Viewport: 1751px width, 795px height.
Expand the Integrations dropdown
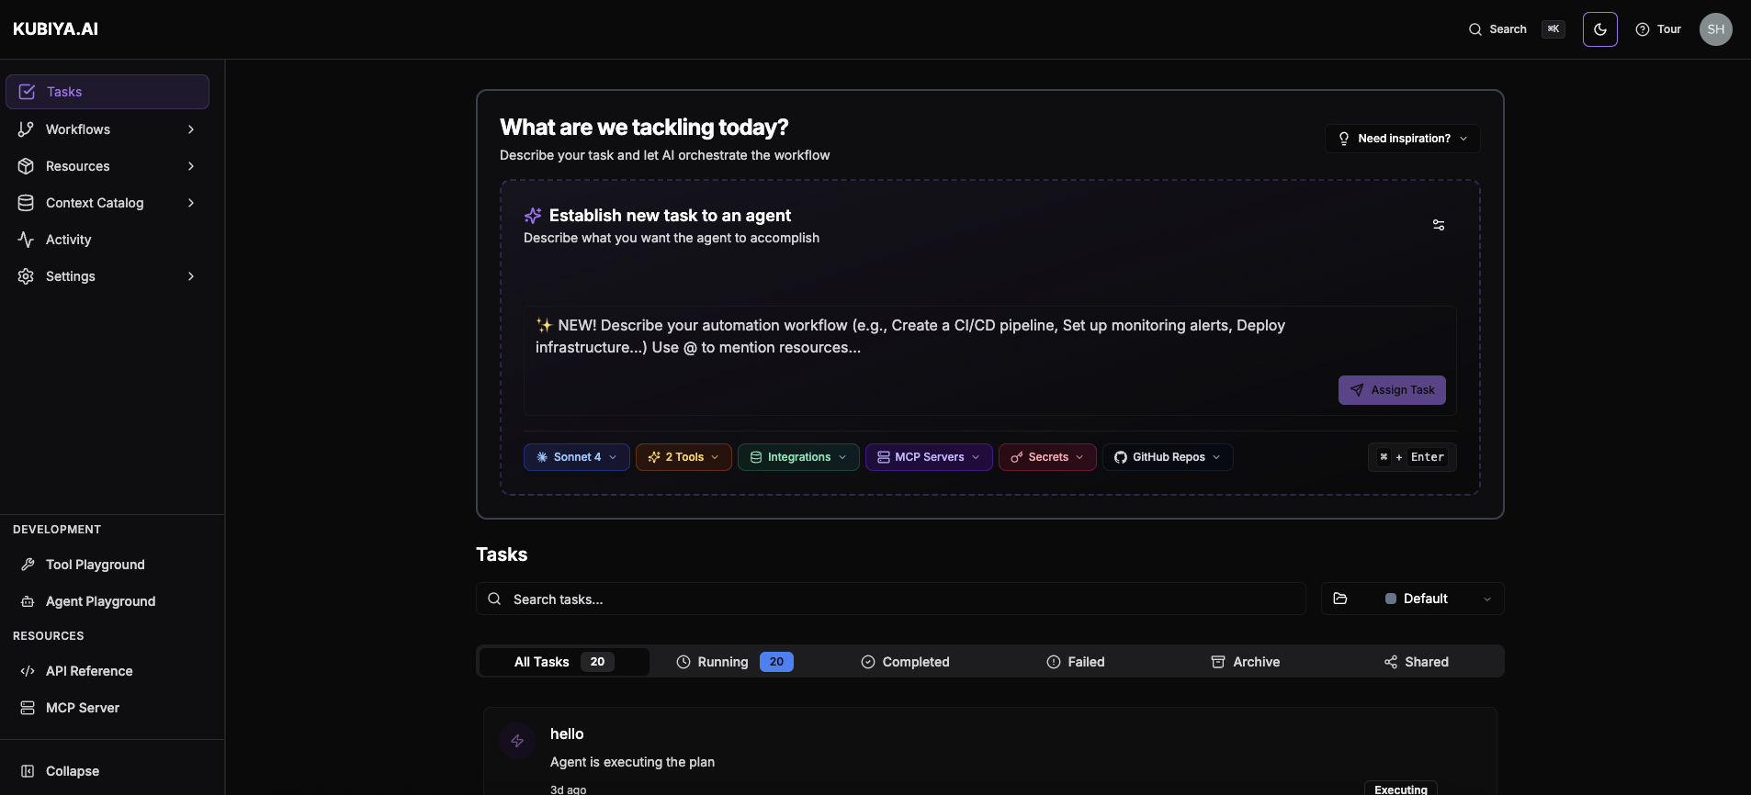[798, 457]
